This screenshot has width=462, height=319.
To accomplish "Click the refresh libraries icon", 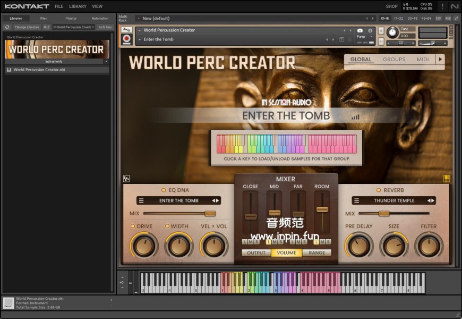I will click(7, 27).
